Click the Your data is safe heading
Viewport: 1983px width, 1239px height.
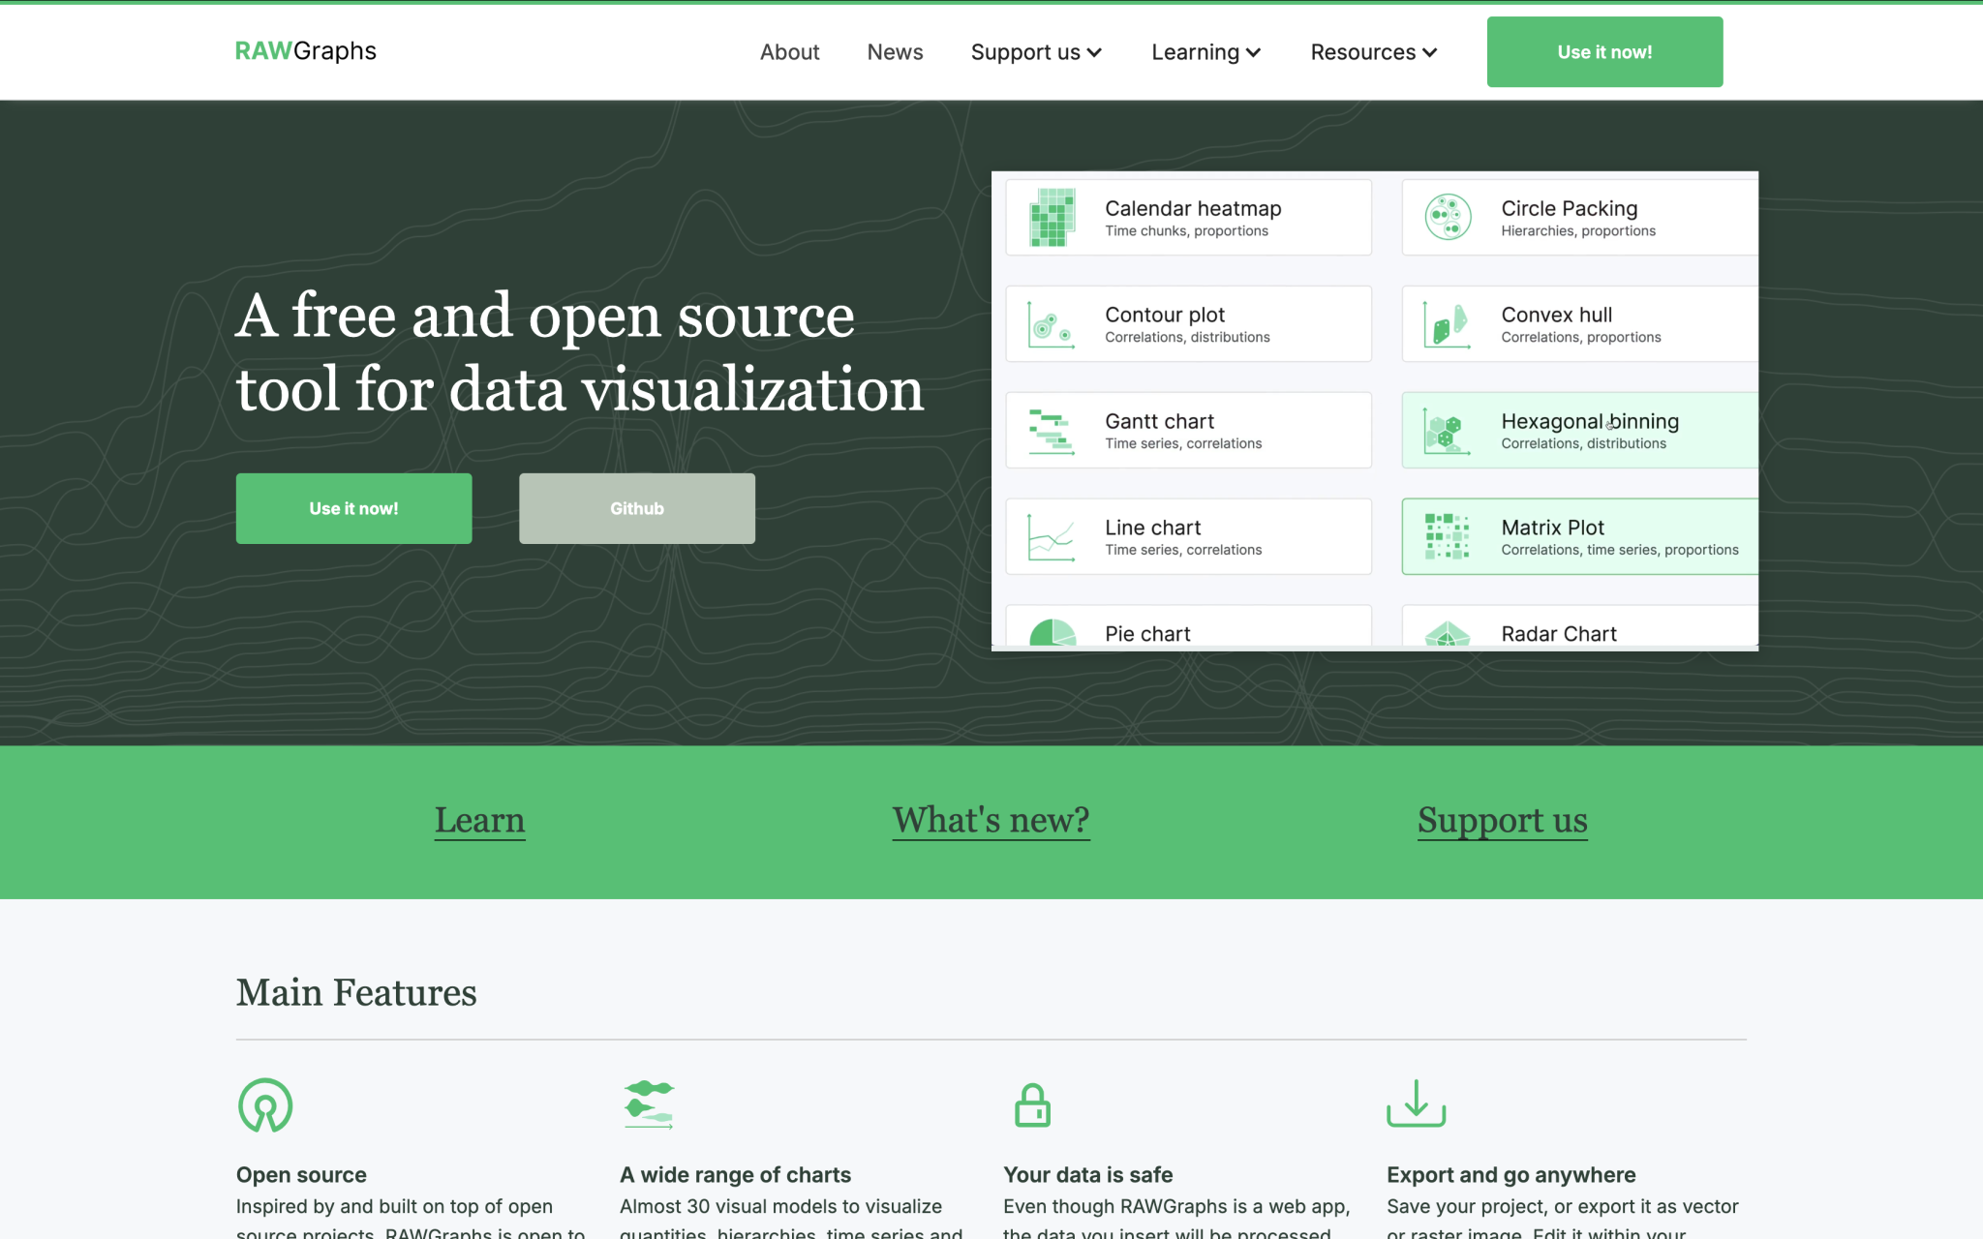[1087, 1174]
